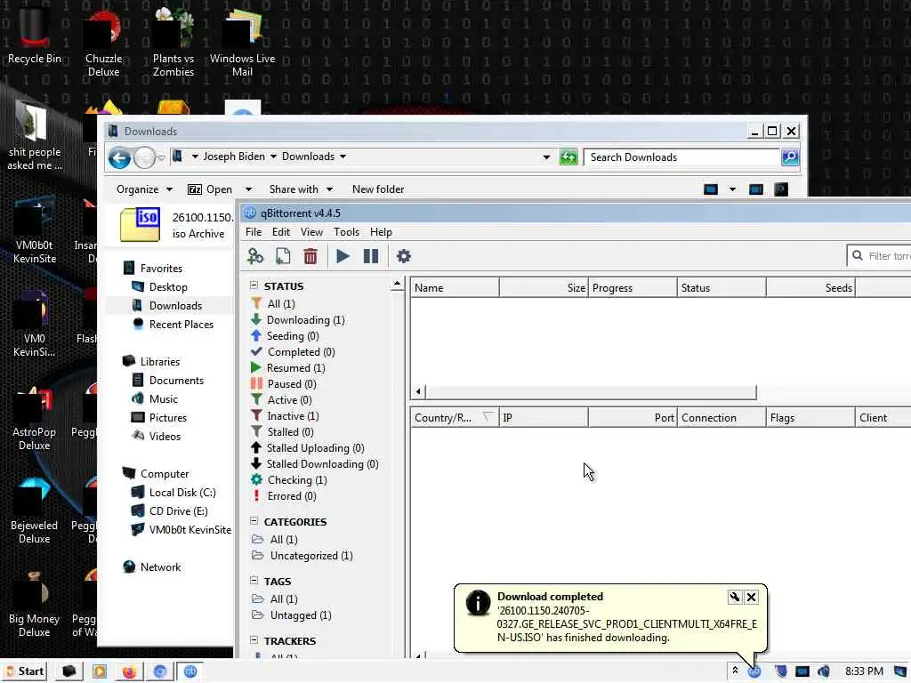The height and width of the screenshot is (683, 911).
Task: Open the address bar history dropdown arrow
Action: [546, 157]
